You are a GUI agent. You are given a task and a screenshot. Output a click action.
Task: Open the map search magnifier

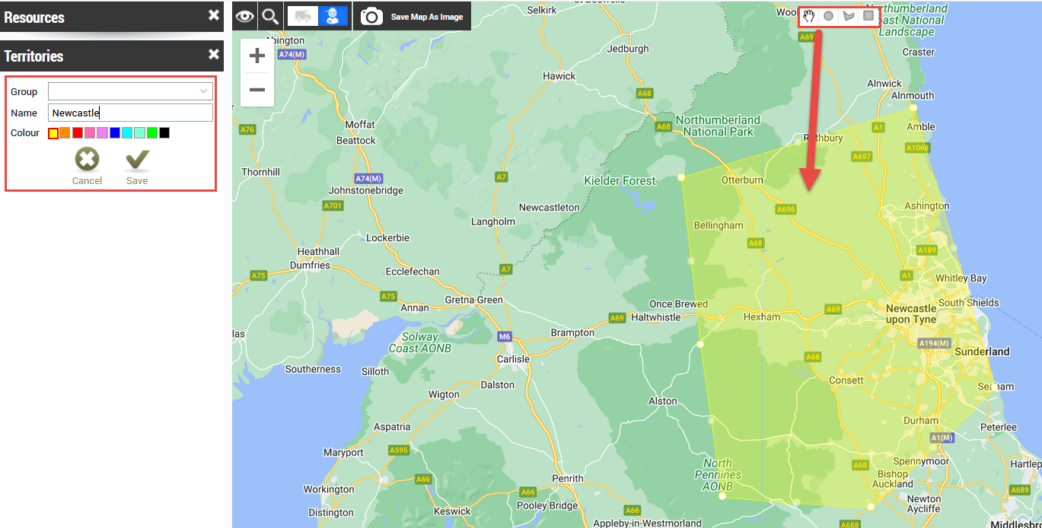(270, 16)
